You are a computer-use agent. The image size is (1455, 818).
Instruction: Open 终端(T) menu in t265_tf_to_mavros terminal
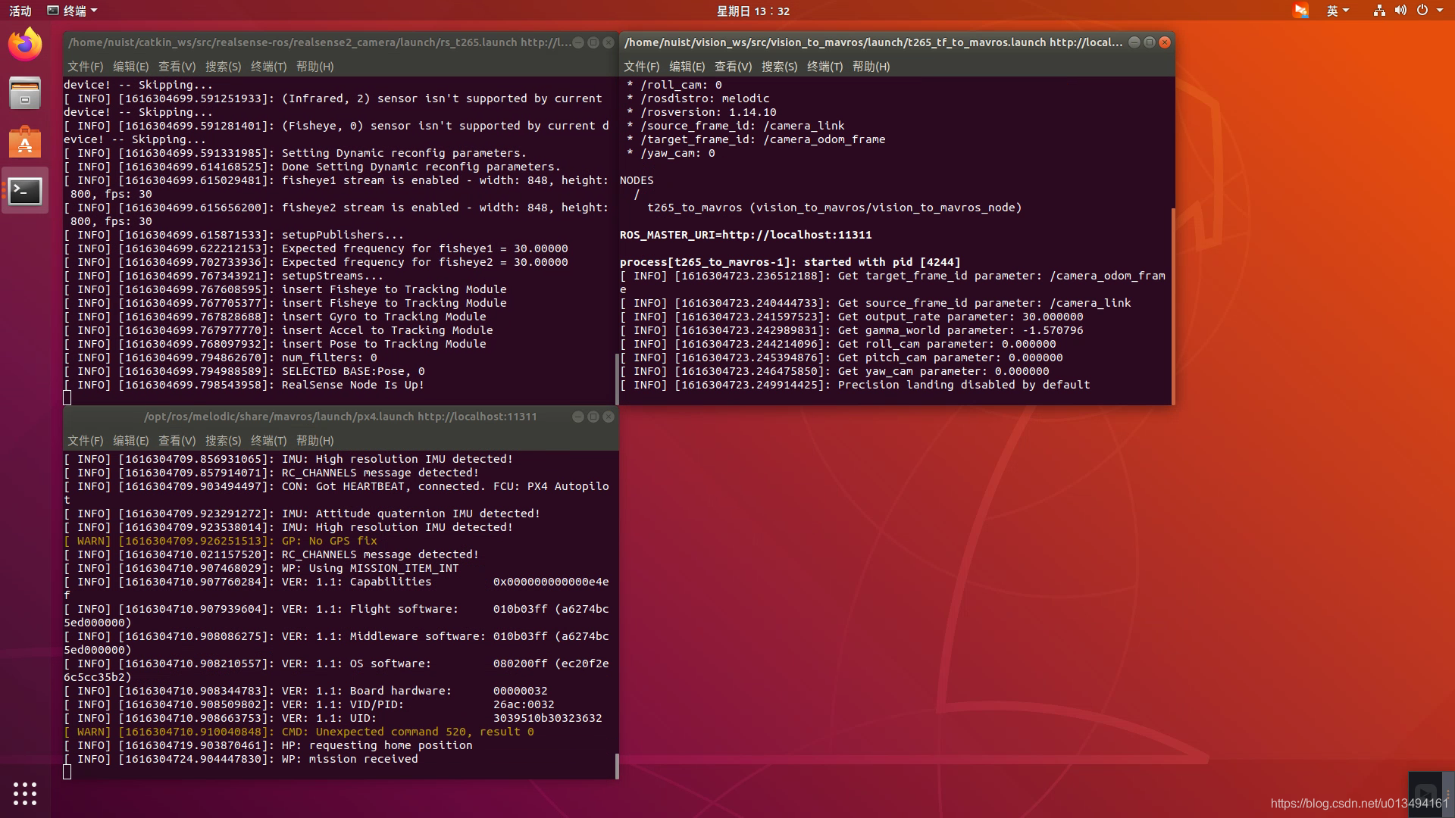824,67
